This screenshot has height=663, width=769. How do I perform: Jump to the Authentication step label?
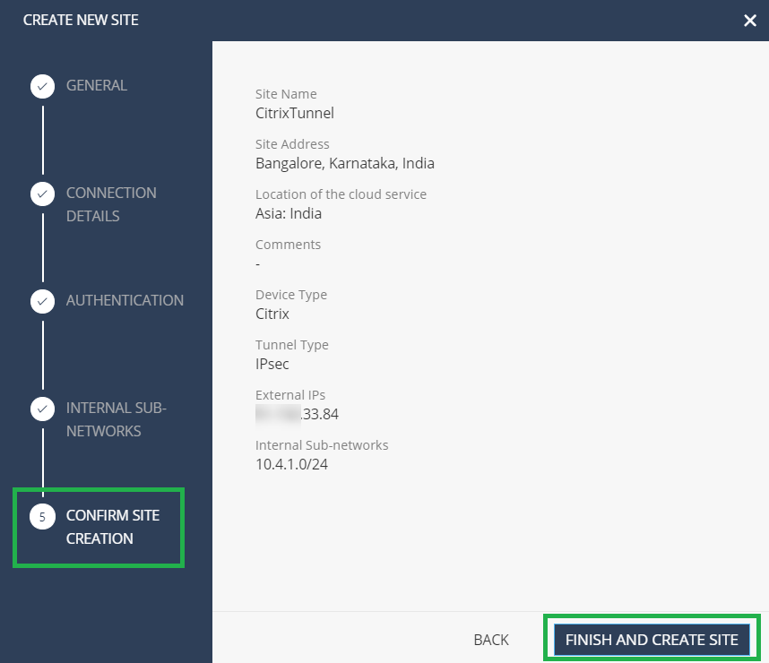(x=125, y=300)
